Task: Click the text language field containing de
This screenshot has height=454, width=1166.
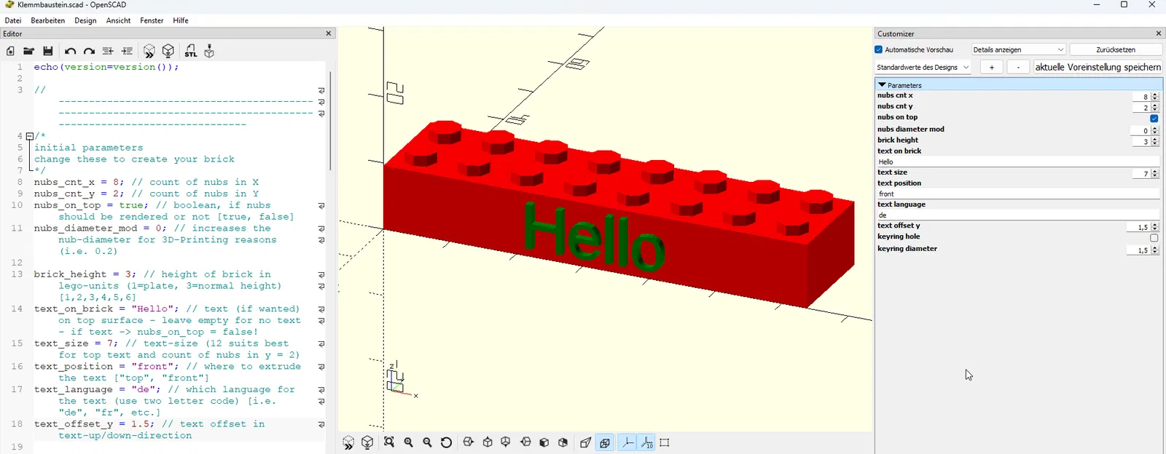Action: [1017, 215]
